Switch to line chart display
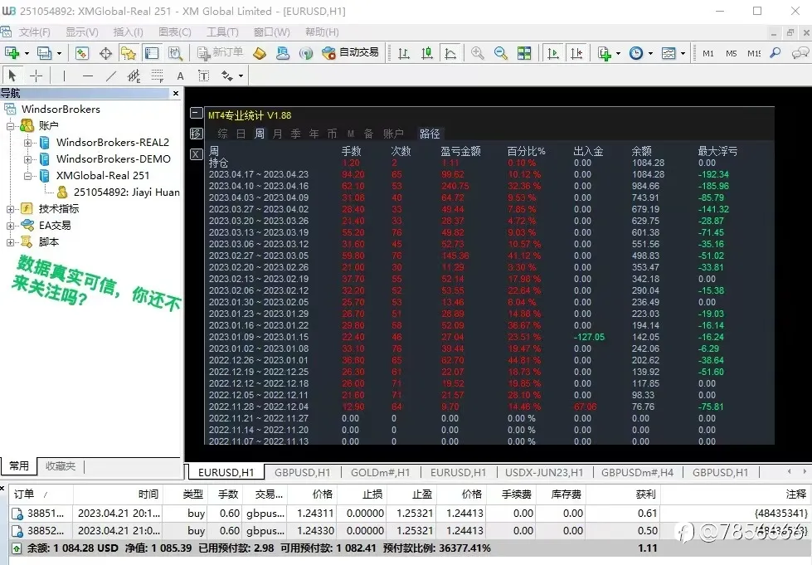 (x=450, y=53)
